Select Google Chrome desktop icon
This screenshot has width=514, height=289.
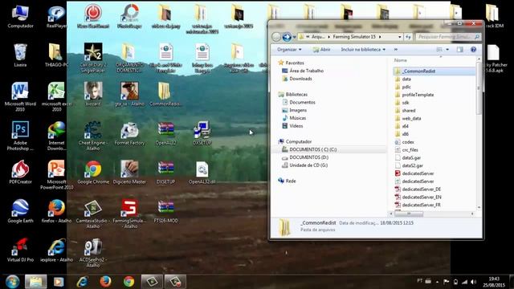93,173
